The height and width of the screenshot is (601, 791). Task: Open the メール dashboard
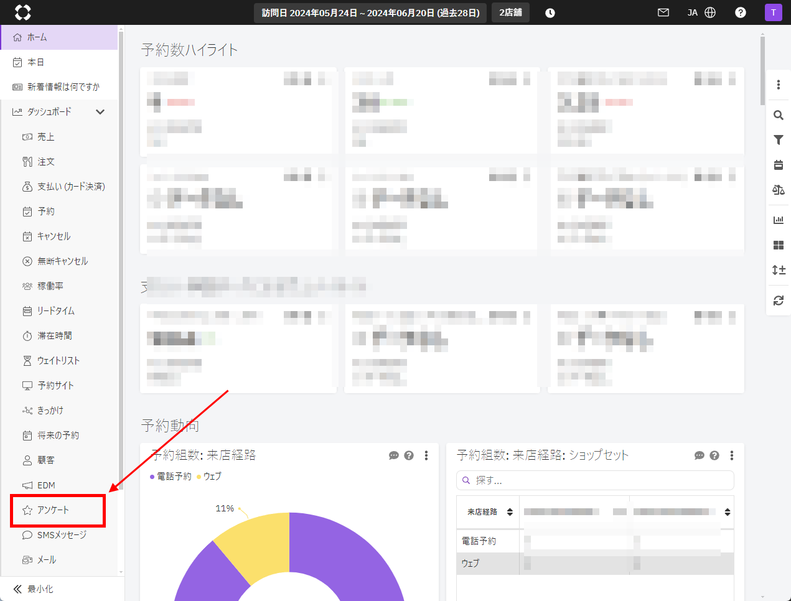point(59,560)
